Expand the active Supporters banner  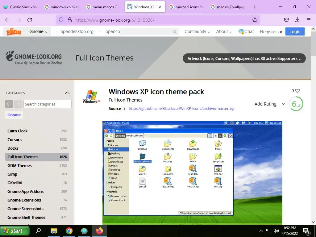[x=244, y=58]
